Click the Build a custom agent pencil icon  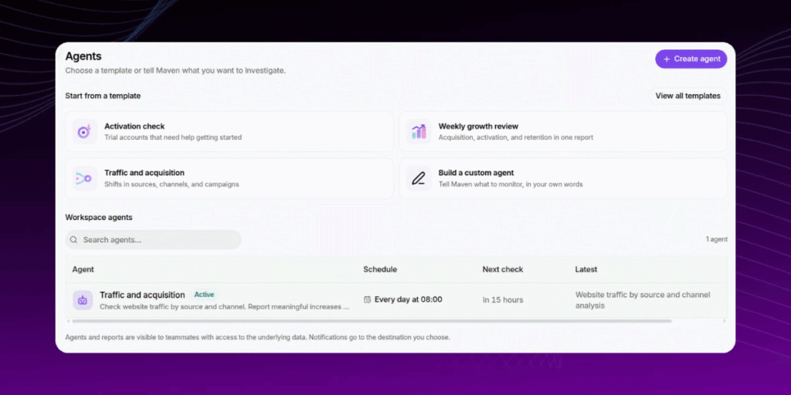click(419, 178)
